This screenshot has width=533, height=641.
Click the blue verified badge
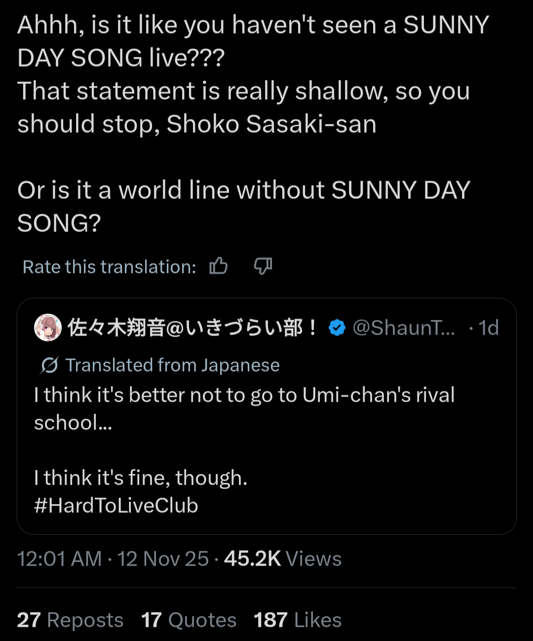(337, 328)
